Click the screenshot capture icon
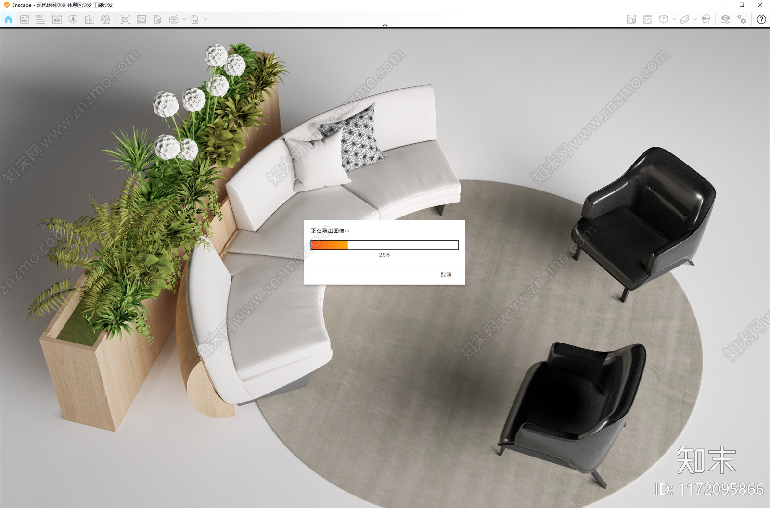This screenshot has height=508, width=770. [x=125, y=19]
